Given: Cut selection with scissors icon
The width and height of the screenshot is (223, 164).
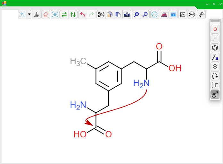Looking at the screenshot, I should click(x=101, y=14).
